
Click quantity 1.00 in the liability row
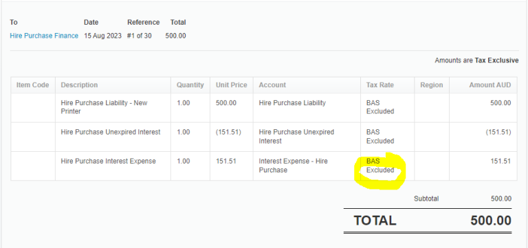pyautogui.click(x=183, y=103)
